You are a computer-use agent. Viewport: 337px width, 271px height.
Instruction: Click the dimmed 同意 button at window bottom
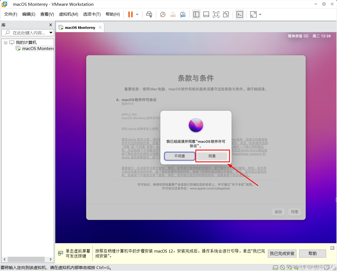(x=295, y=212)
